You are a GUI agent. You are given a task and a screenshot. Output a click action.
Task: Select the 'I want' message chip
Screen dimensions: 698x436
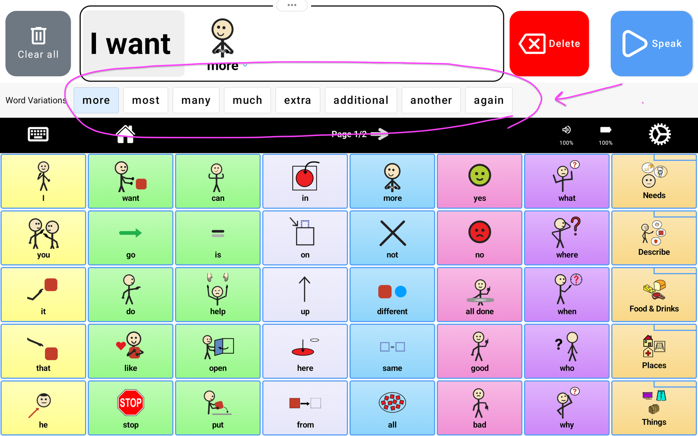(x=133, y=44)
